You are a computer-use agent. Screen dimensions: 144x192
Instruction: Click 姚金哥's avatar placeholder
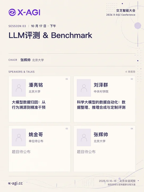19,137
